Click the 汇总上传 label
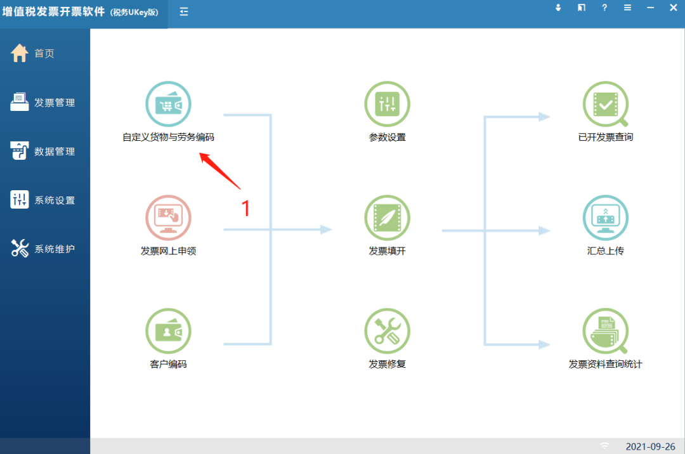 (606, 251)
